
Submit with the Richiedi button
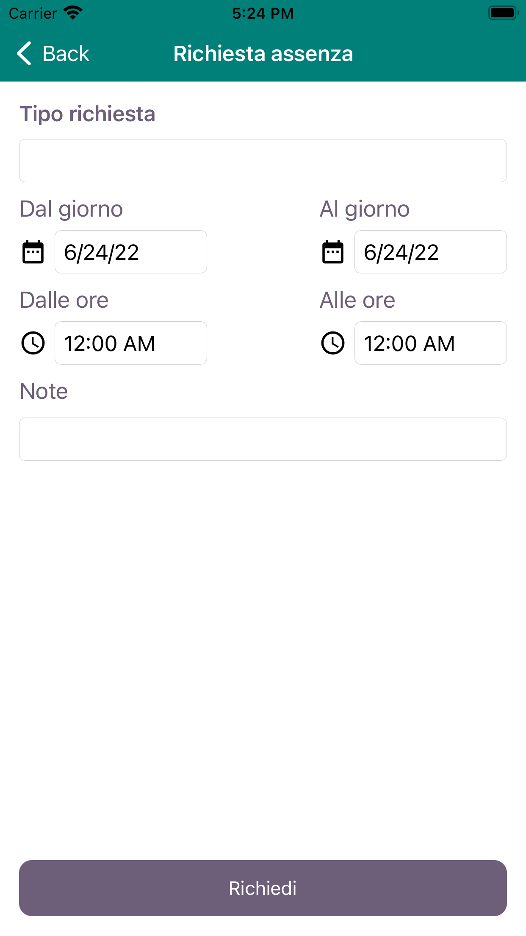click(263, 888)
